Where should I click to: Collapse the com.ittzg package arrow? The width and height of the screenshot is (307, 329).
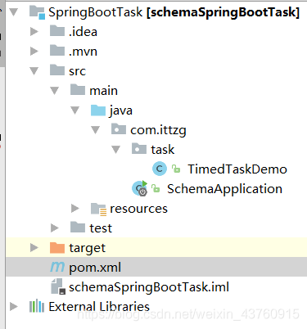tap(96, 130)
